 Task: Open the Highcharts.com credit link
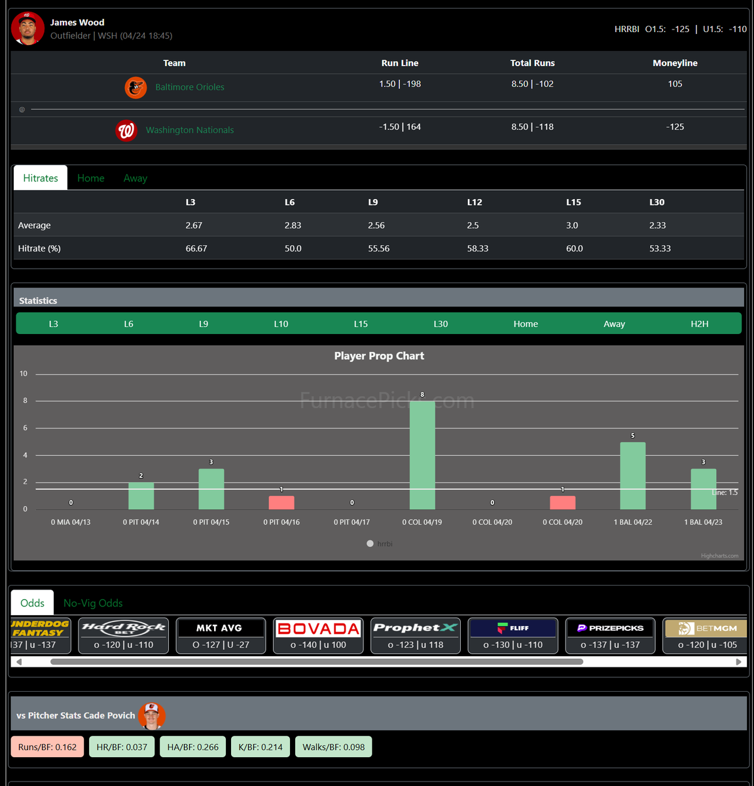(719, 556)
